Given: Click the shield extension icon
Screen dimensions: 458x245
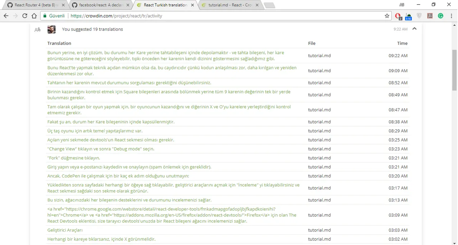Looking at the screenshot, I should [419, 16].
